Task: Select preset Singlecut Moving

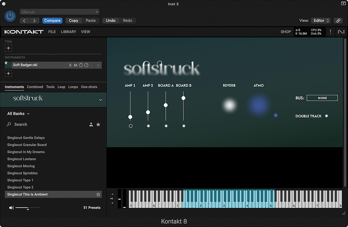Action: pos(21,166)
